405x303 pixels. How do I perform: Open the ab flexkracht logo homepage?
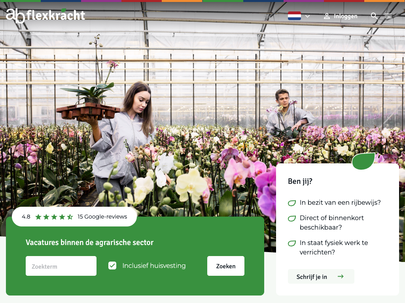(x=45, y=15)
